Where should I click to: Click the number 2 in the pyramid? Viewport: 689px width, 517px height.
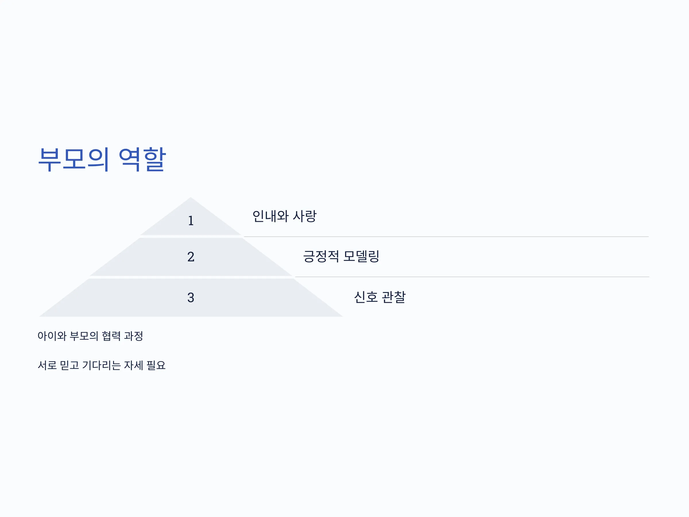(191, 257)
